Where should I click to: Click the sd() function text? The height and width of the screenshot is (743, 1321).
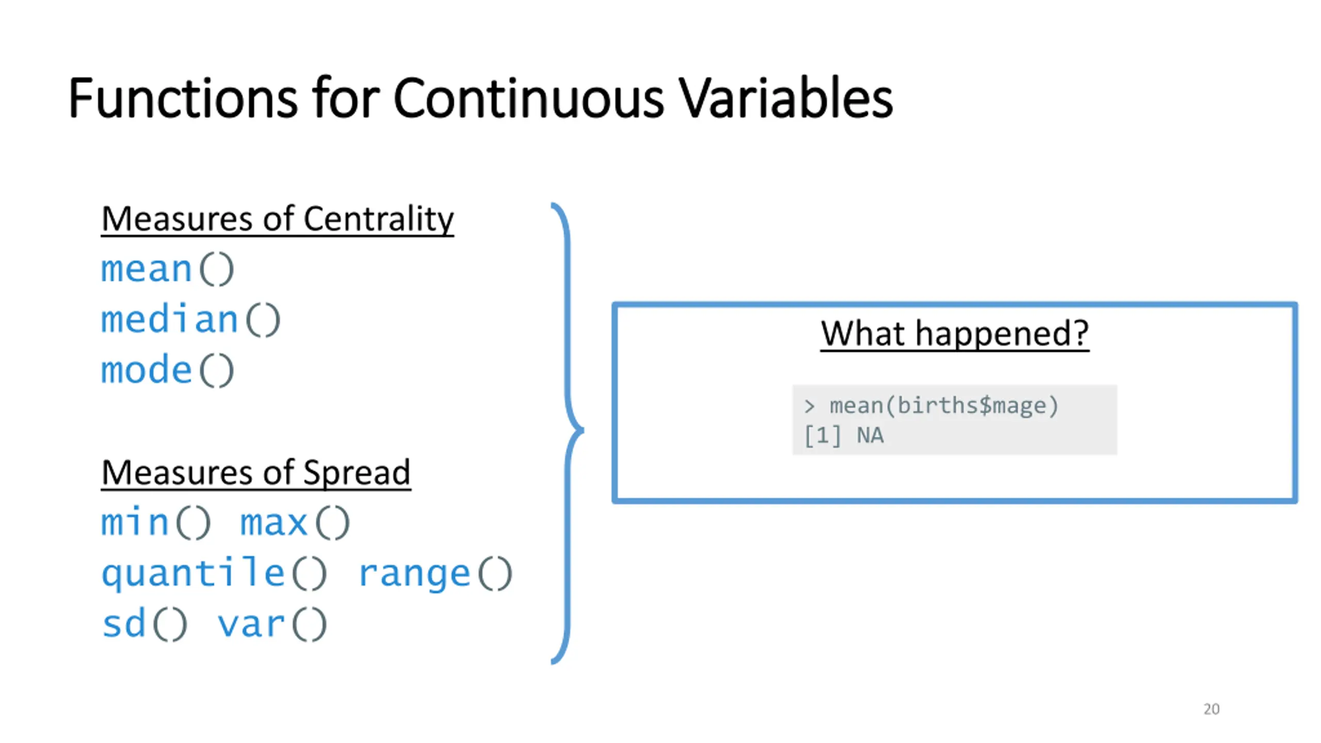coord(145,624)
